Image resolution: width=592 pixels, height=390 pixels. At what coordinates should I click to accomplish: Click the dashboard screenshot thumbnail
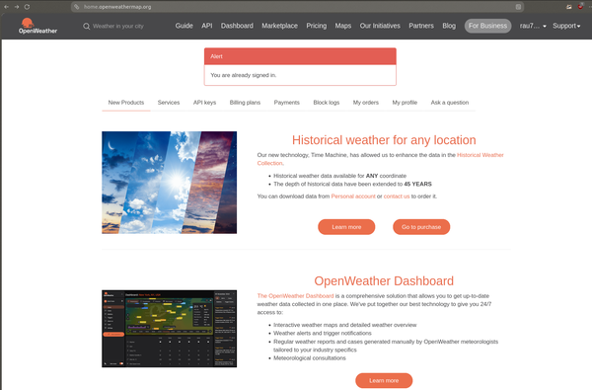point(169,329)
